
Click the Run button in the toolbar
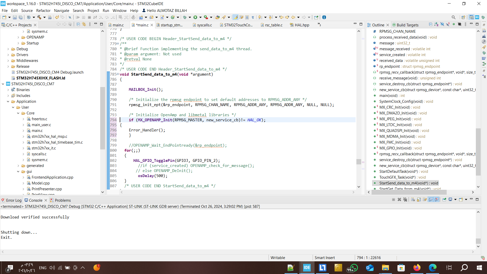tap(195, 17)
